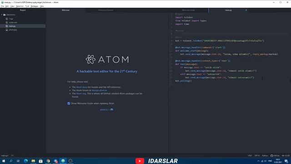Switch to the main.py editor tab

[228, 10]
